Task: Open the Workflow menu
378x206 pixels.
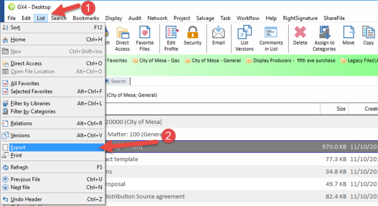Action: tap(248, 18)
